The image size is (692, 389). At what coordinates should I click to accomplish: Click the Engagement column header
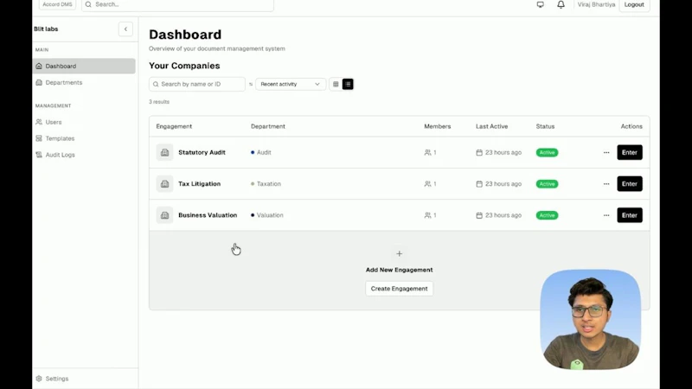coord(174,126)
